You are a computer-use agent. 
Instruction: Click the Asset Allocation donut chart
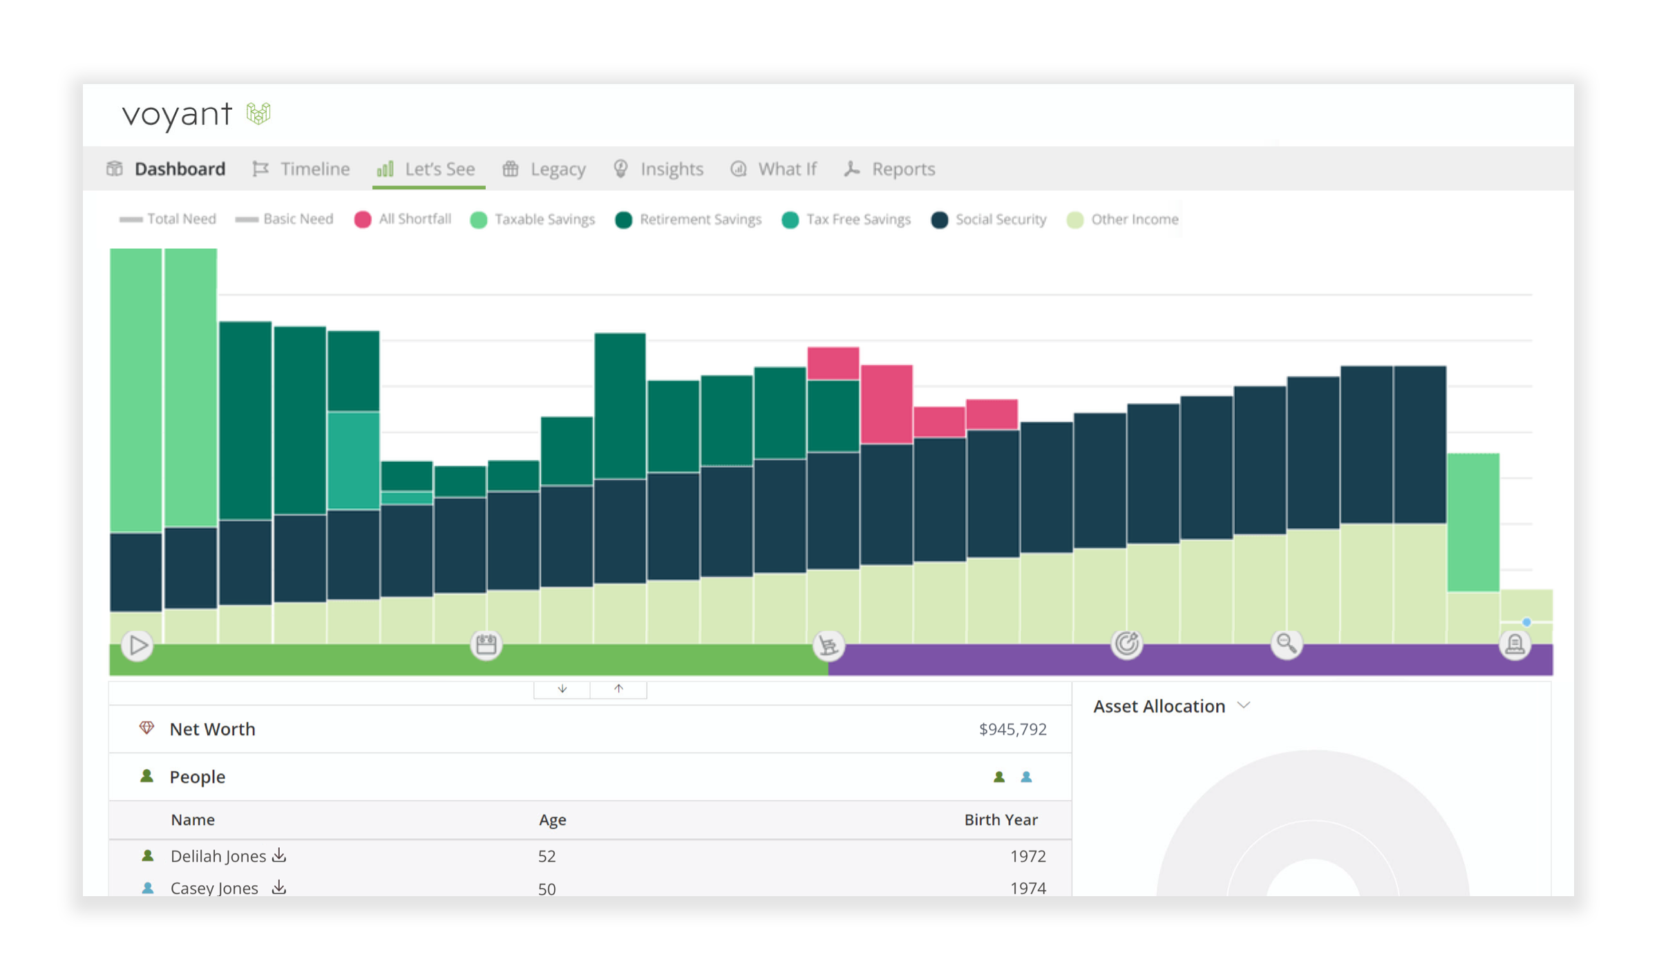[x=1313, y=823]
